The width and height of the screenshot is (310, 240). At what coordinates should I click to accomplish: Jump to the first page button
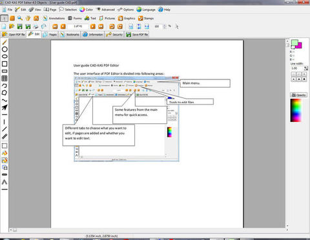point(55,26)
